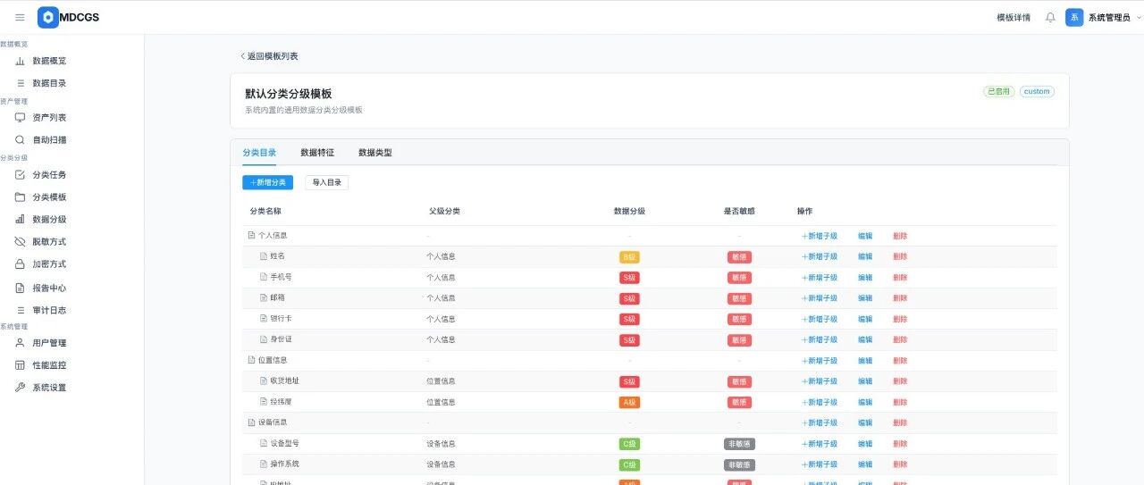Screen dimensions: 1144x485
Task: Click the file icon beside 银行卡
Action: click(x=264, y=319)
